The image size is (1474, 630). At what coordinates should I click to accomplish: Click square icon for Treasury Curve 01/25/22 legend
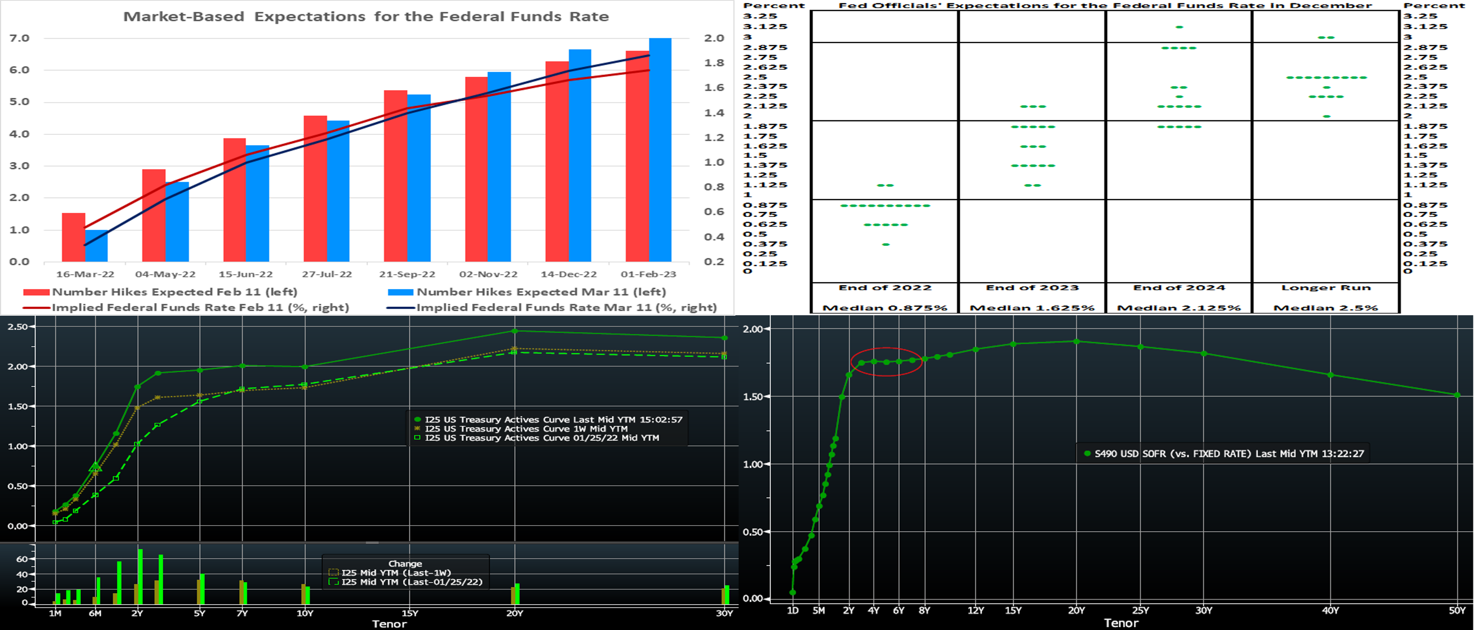click(417, 438)
